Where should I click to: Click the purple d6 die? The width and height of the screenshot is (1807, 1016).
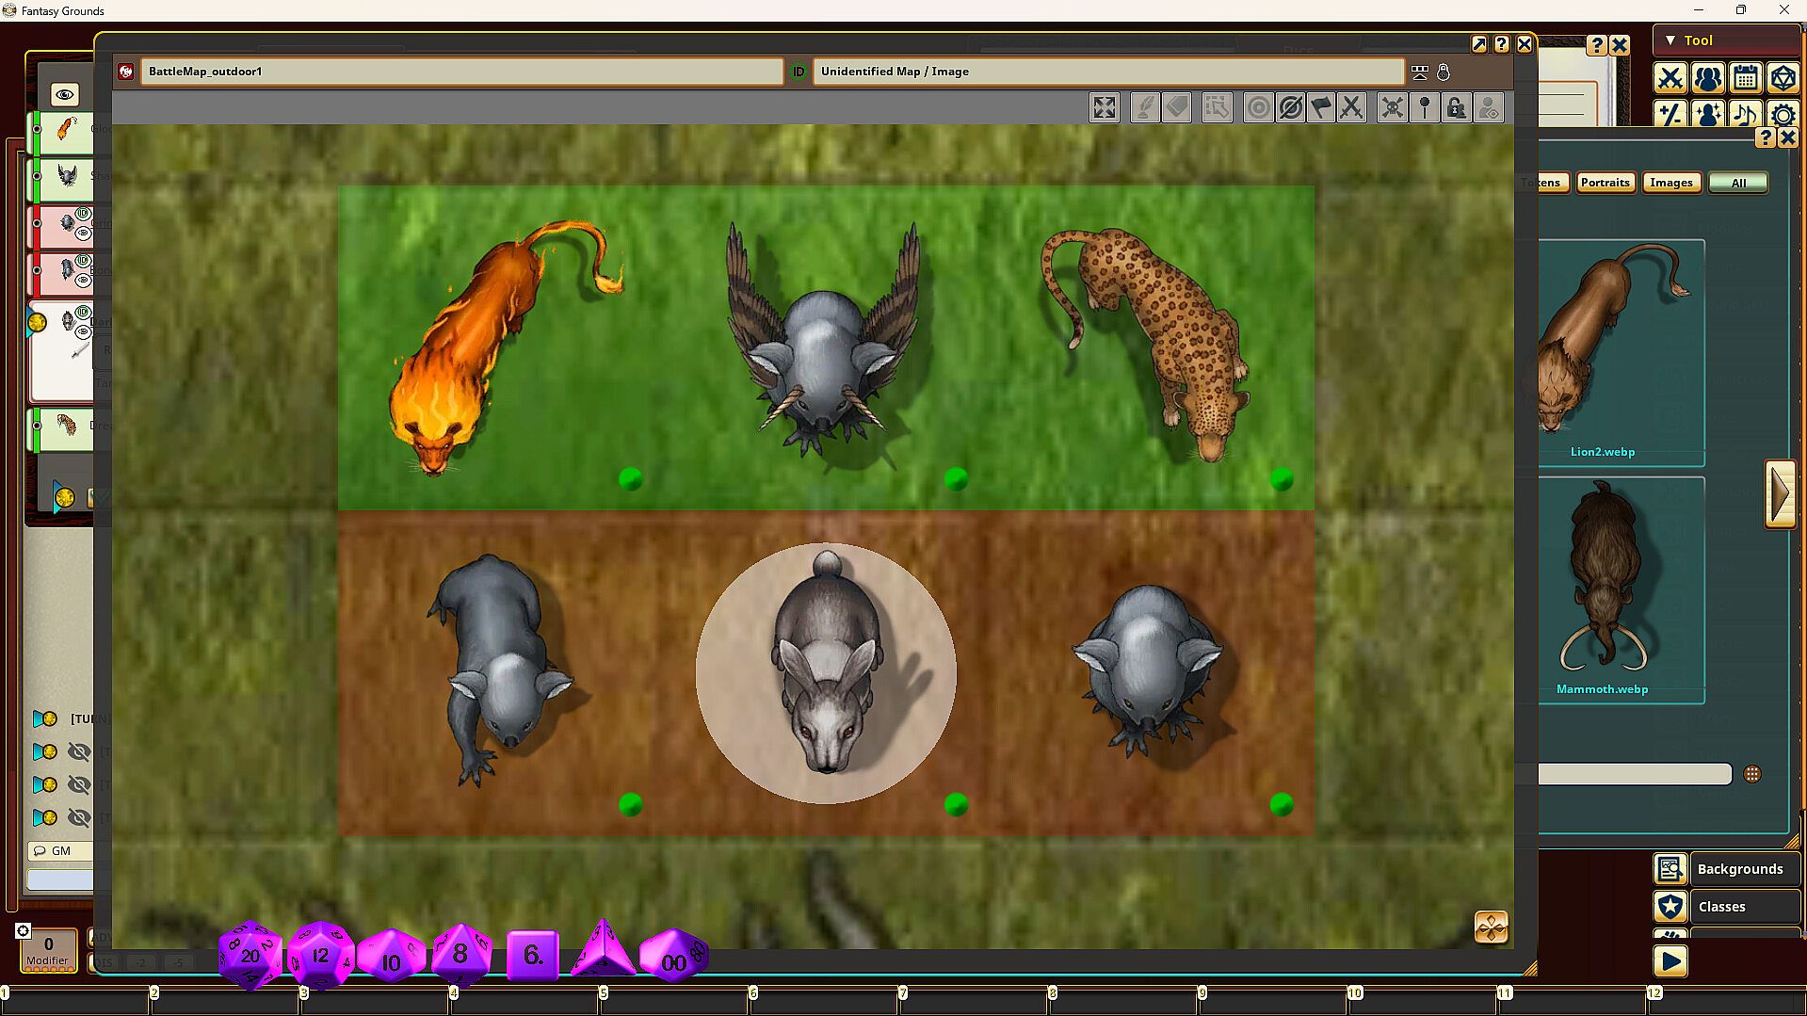tap(533, 956)
